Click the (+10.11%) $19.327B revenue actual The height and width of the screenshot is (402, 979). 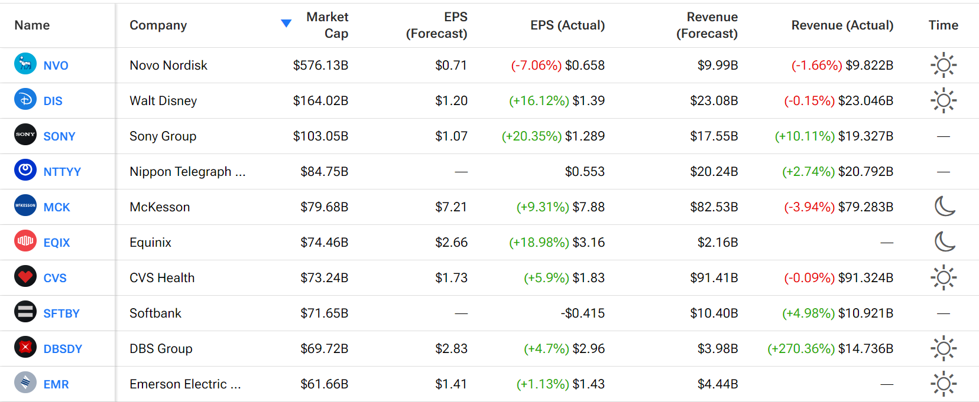click(x=834, y=136)
